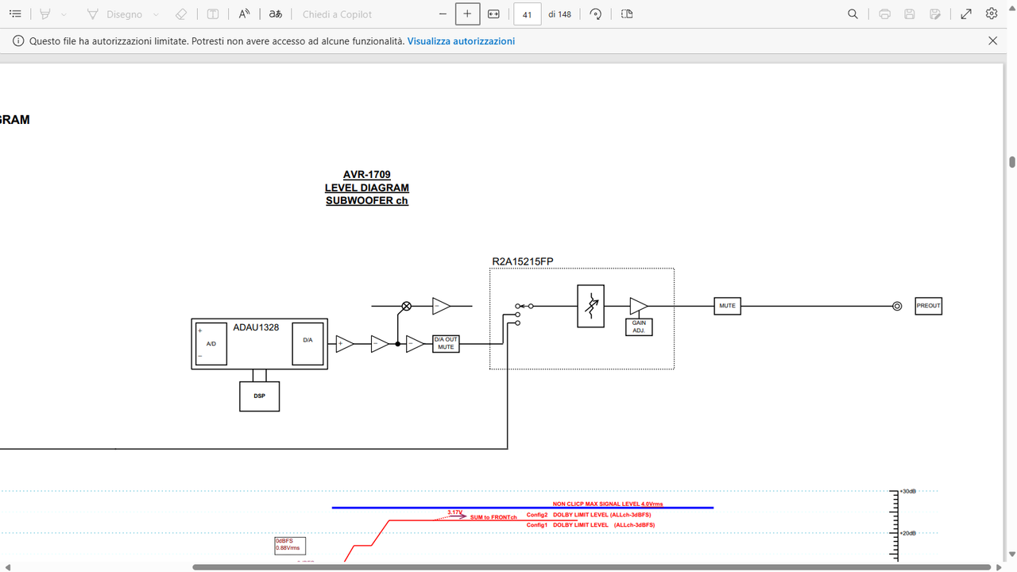Click the SUM to FRONTch label
The width and height of the screenshot is (1017, 572).
(493, 517)
